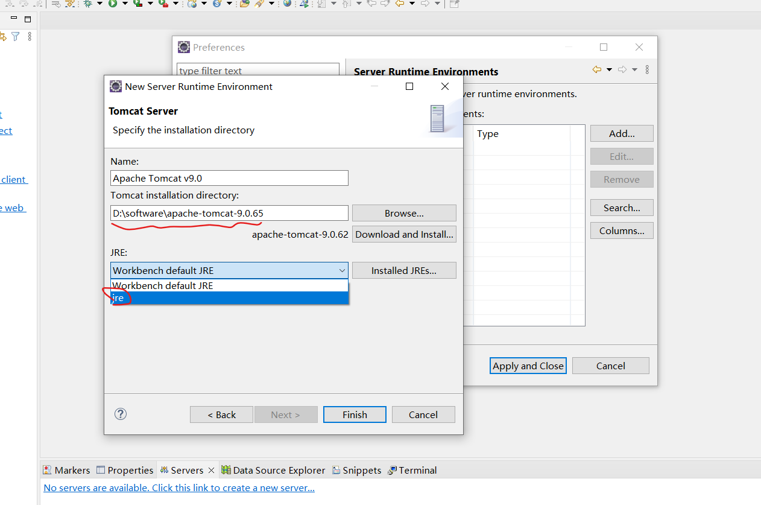Open the External Tools dropdown arrow
Image resolution: width=761 pixels, height=505 pixels.
click(x=175, y=4)
